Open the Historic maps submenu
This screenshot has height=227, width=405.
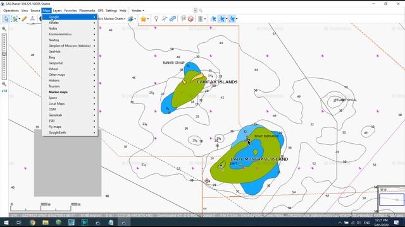[70, 80]
